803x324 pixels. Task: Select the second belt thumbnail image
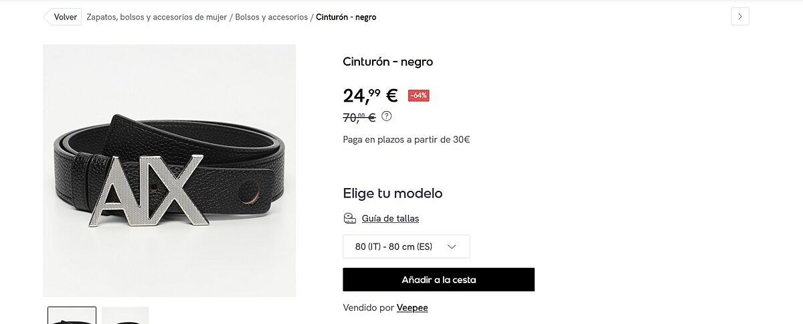125,315
